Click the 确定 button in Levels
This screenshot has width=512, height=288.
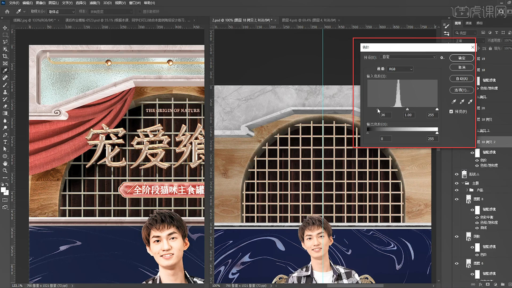click(462, 58)
